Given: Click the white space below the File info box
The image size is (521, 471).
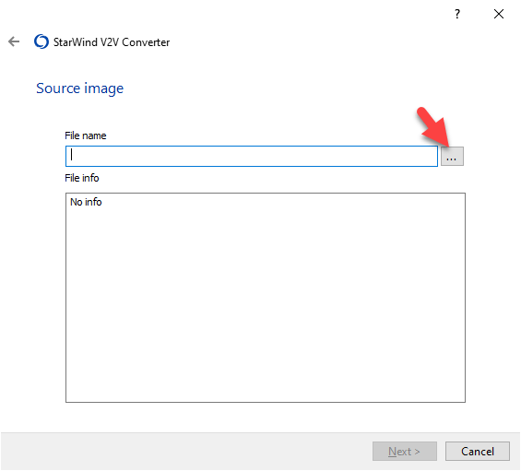Looking at the screenshot, I should (x=266, y=418).
